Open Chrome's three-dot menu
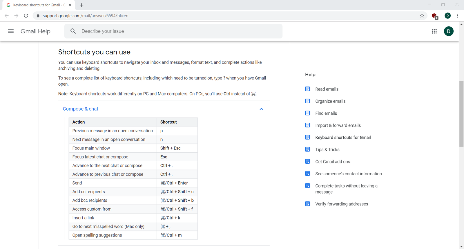This screenshot has width=464, height=249. click(x=457, y=16)
